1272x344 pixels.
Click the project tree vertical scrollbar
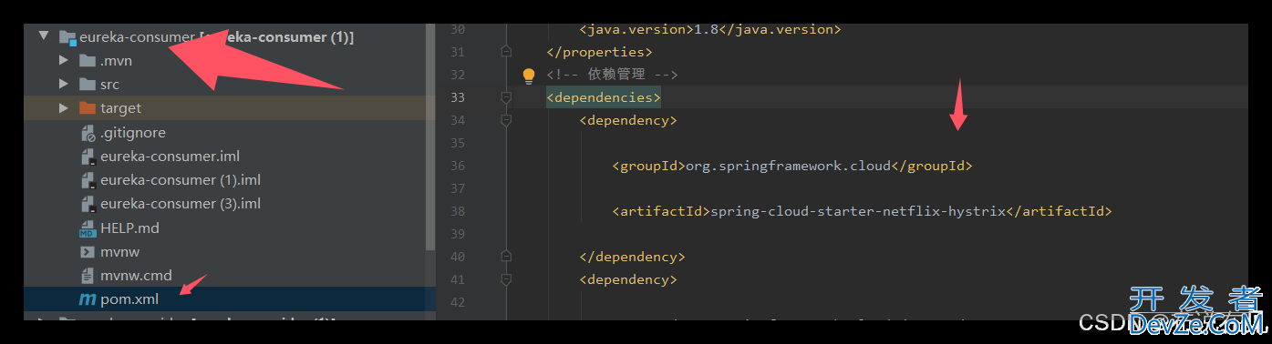tap(430, 137)
